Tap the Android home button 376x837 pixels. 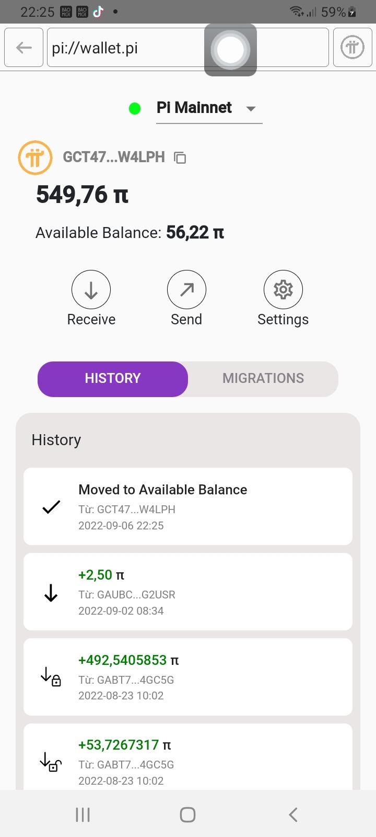(x=187, y=814)
